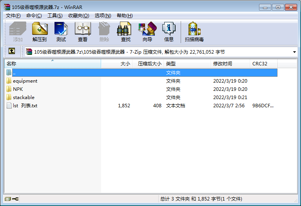Maximize the WinRAR window

coord(278,7)
